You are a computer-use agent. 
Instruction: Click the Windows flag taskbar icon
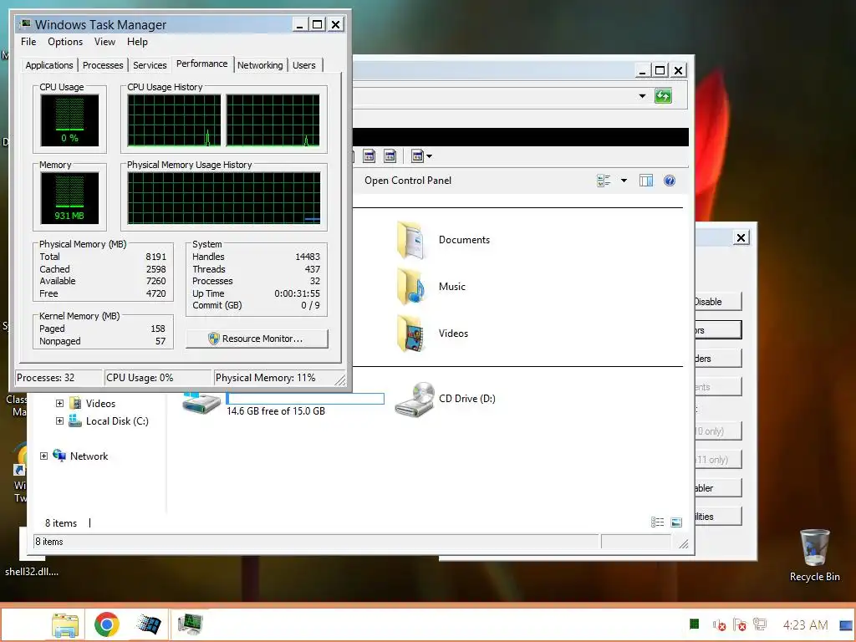click(148, 624)
